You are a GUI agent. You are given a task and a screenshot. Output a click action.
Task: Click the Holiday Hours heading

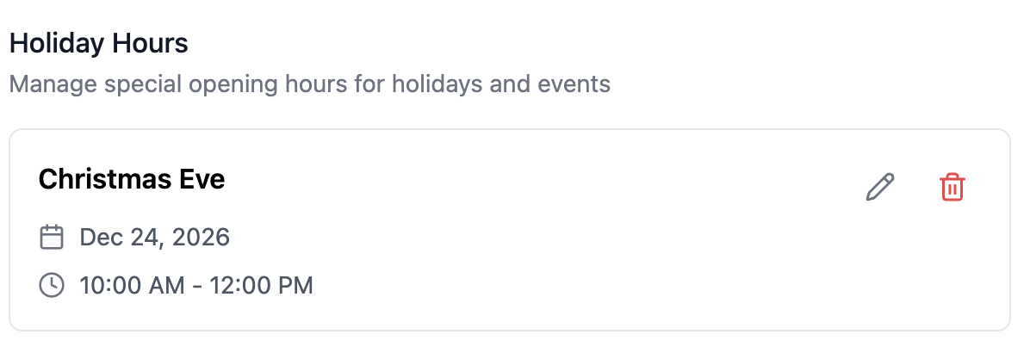(x=98, y=43)
